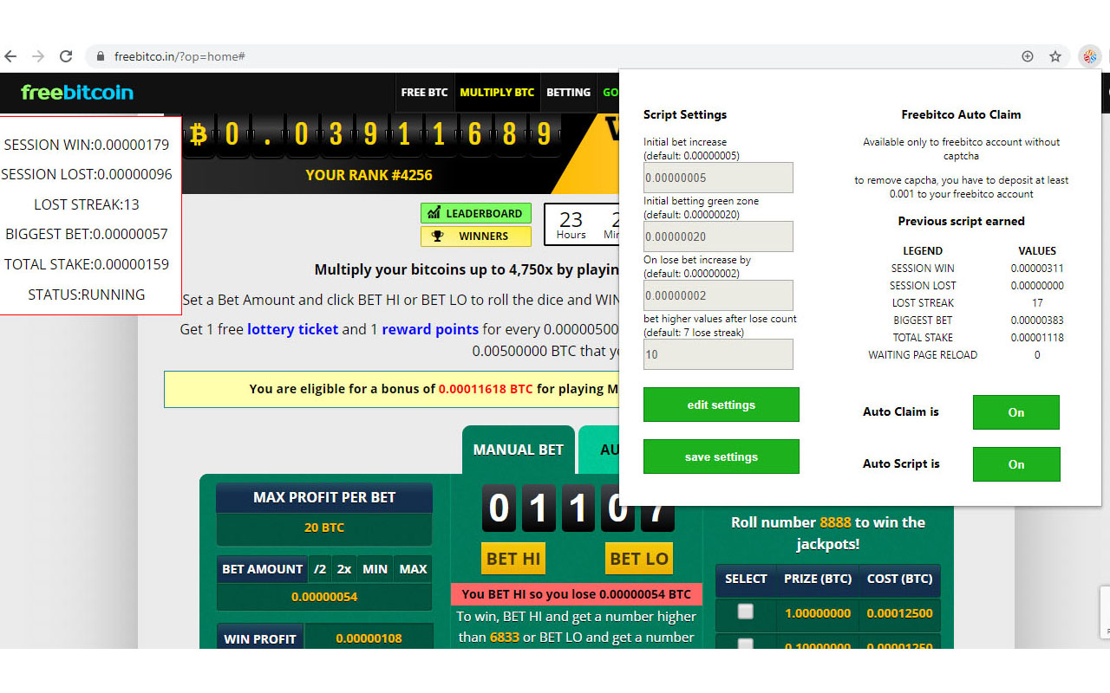Halve bet with the /2 button
1110x693 pixels.
(x=320, y=569)
